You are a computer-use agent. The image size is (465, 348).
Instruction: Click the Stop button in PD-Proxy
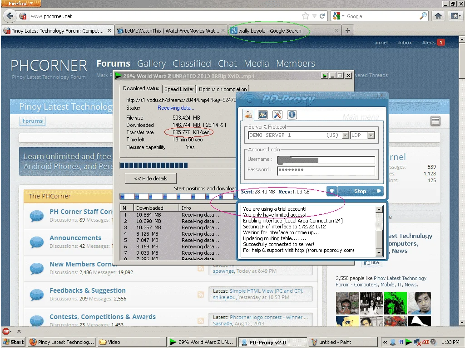[360, 191]
